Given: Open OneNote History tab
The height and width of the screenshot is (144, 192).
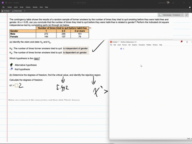Looking at the screenshot, I should point(28,7).
